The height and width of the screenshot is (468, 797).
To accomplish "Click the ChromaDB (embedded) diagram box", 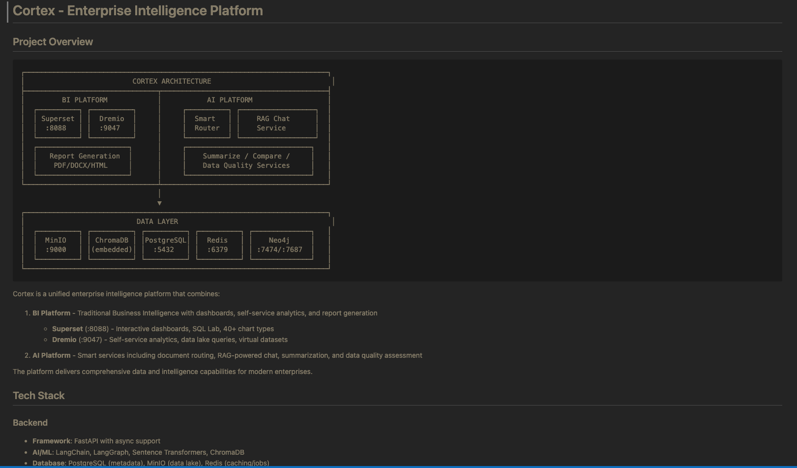I will (112, 245).
